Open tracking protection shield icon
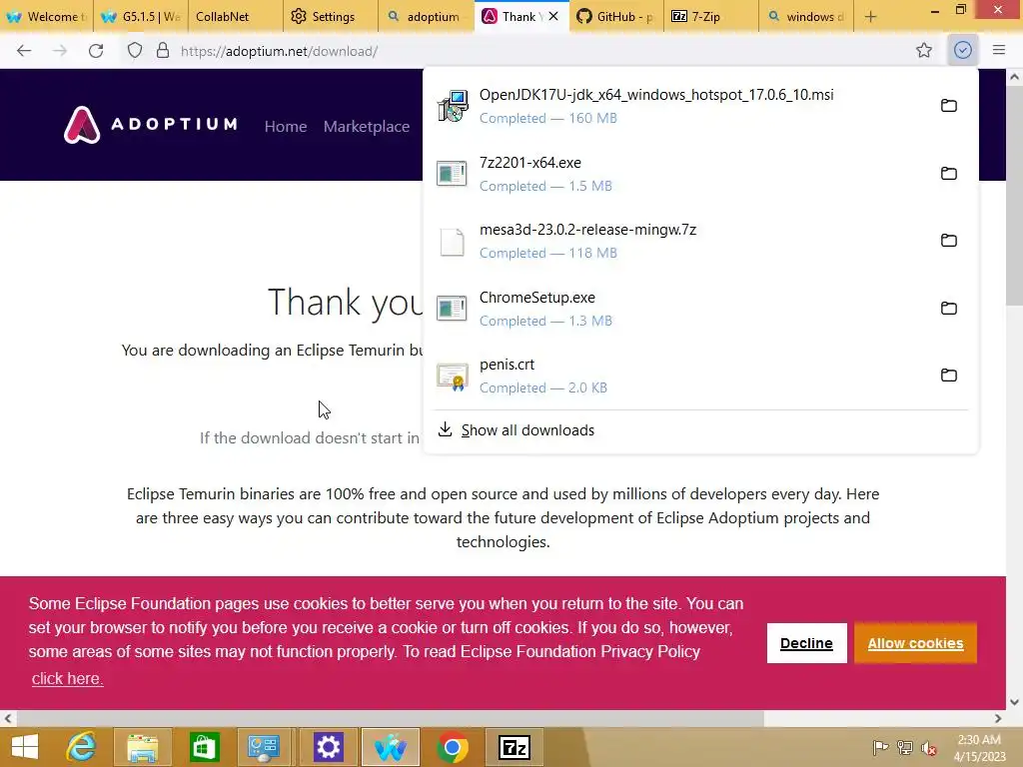 point(135,51)
